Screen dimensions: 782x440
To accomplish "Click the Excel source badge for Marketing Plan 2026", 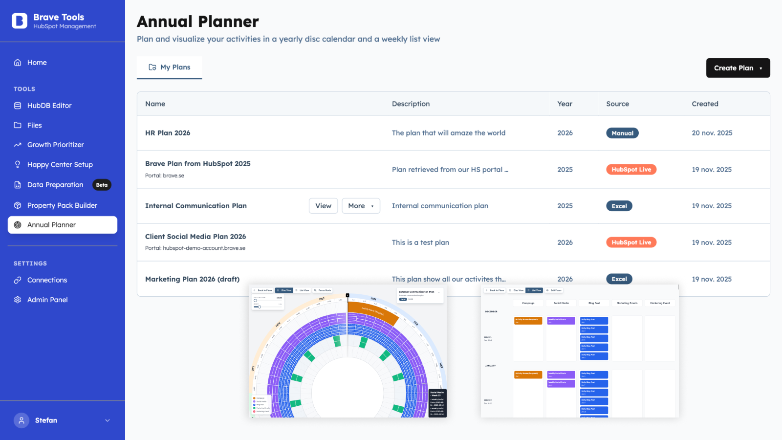I will pos(619,279).
